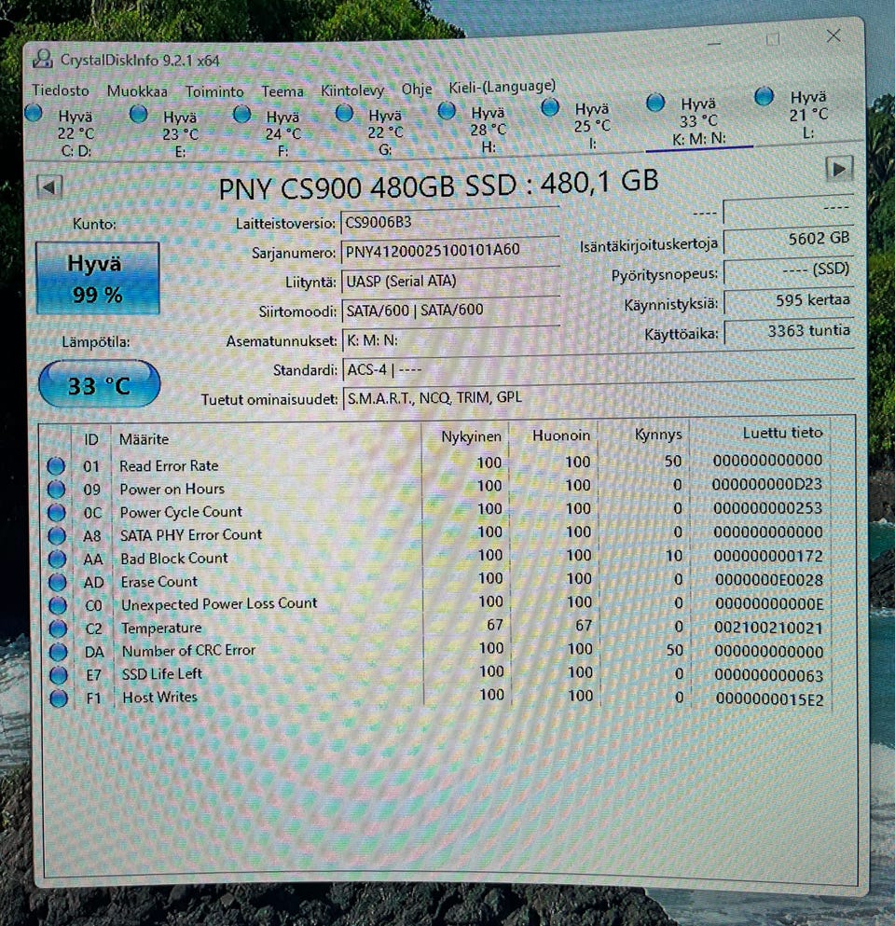
Task: Click the host writes value 5602 GB
Action: (788, 239)
